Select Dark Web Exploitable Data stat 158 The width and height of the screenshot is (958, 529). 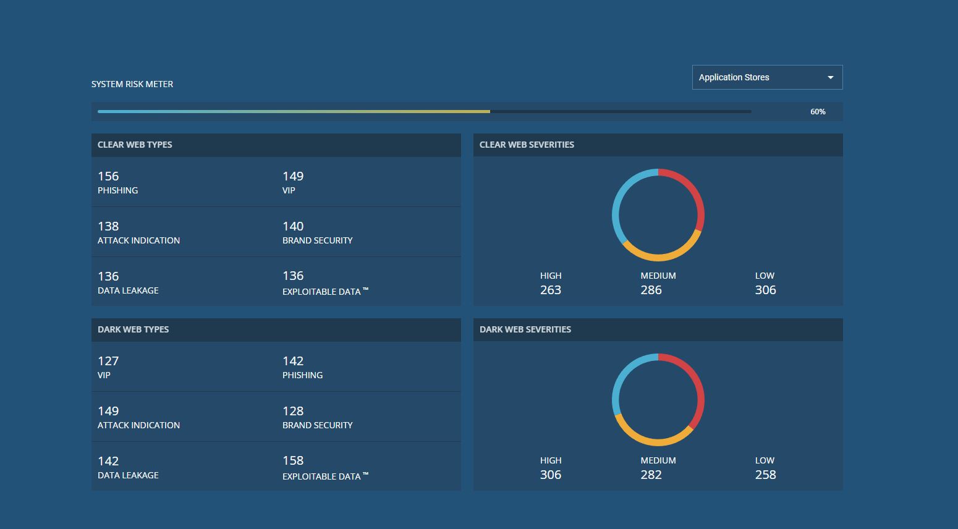tap(293, 461)
